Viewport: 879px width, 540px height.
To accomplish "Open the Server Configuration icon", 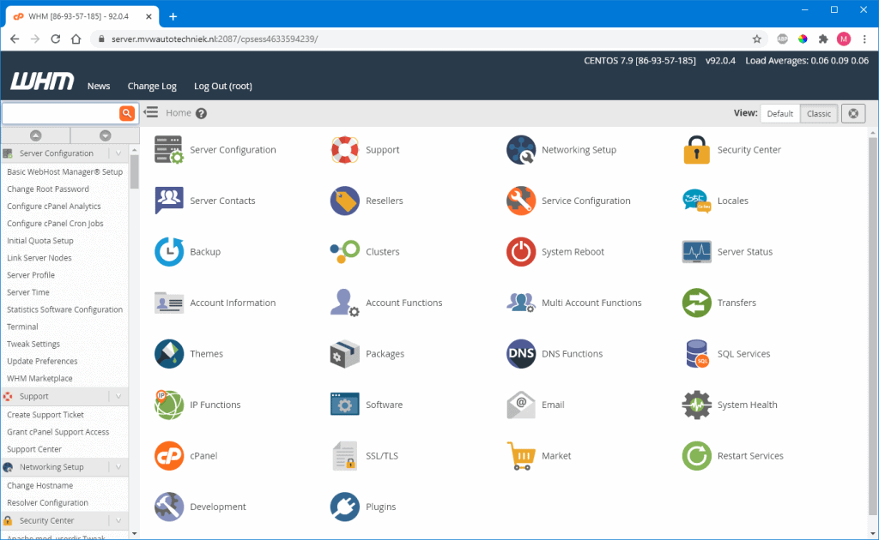I will click(x=169, y=150).
